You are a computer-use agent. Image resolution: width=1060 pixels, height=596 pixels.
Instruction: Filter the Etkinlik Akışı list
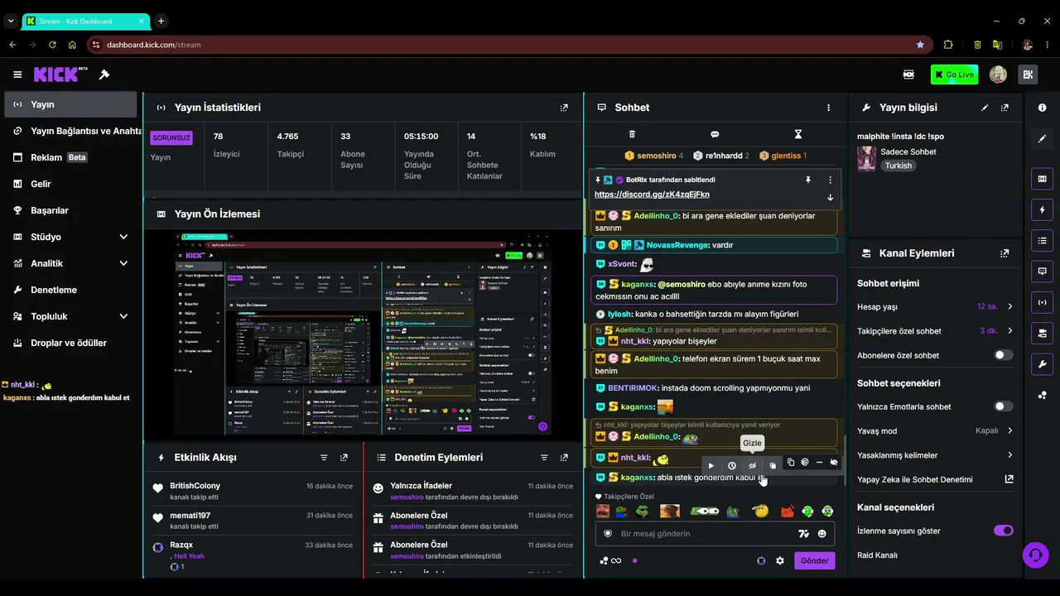point(324,458)
